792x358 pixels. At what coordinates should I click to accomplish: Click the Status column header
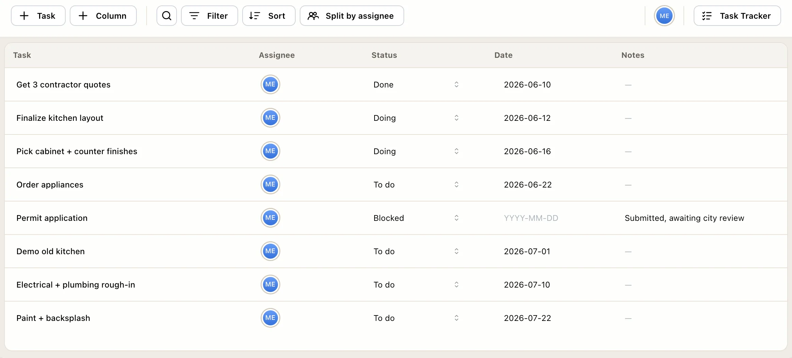pos(384,55)
